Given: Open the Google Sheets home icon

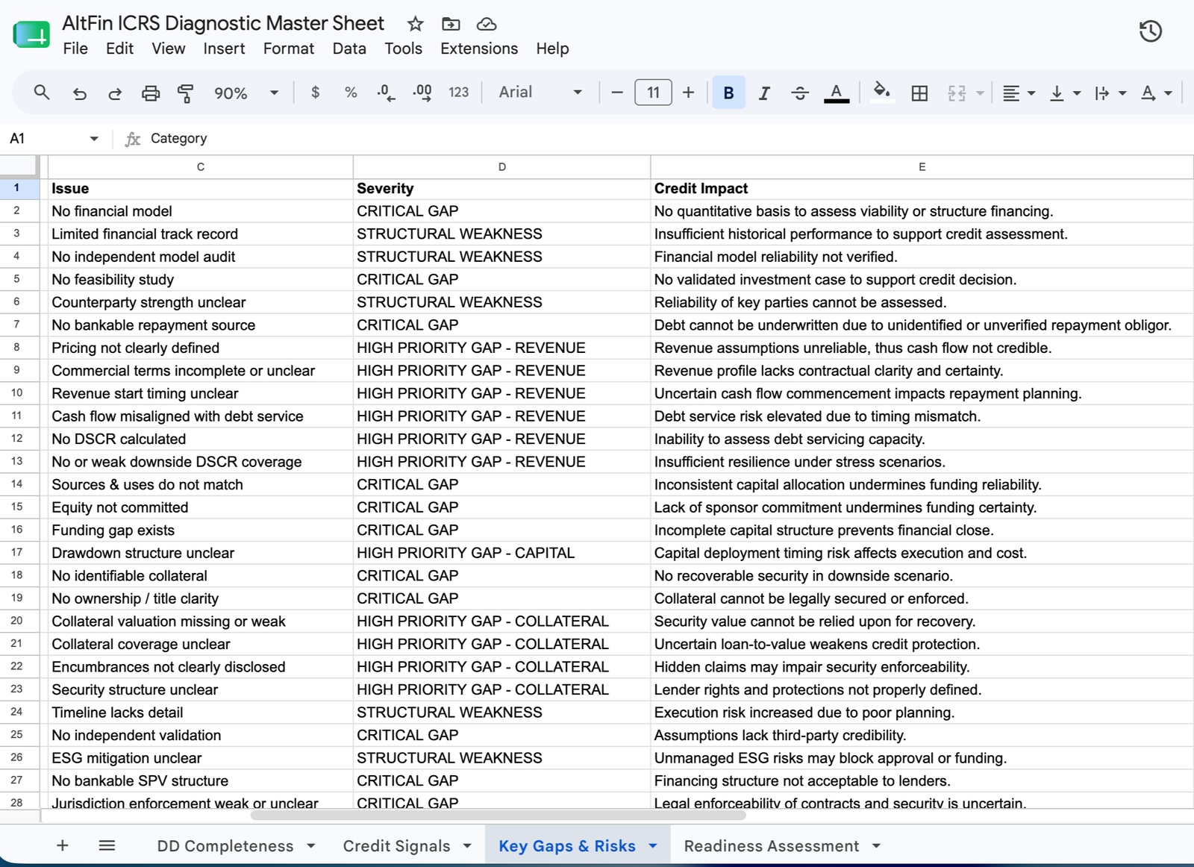Looking at the screenshot, I should coord(31,34).
